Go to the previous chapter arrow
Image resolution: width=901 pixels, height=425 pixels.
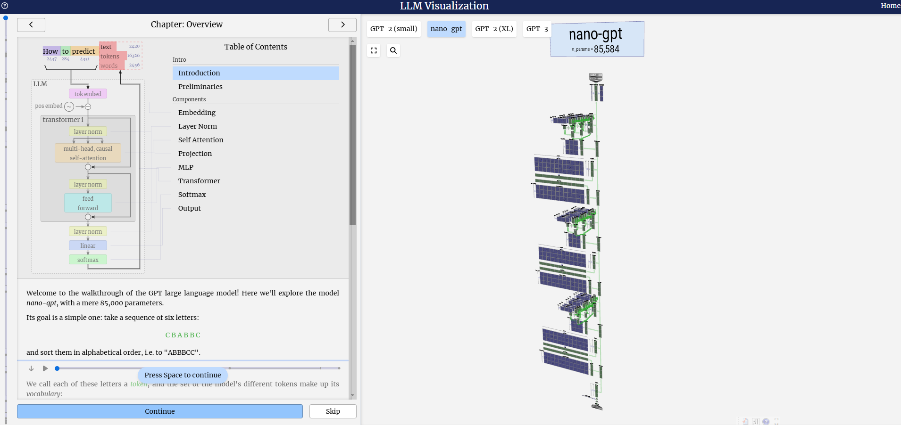[31, 25]
